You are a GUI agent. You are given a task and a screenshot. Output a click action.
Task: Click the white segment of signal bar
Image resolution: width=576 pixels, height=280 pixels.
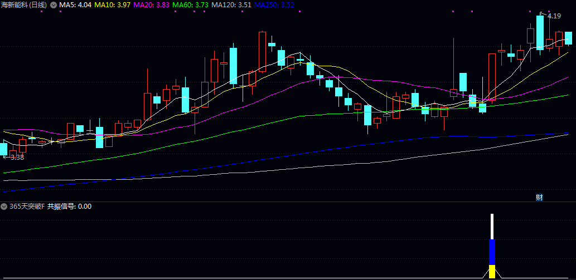(492, 227)
